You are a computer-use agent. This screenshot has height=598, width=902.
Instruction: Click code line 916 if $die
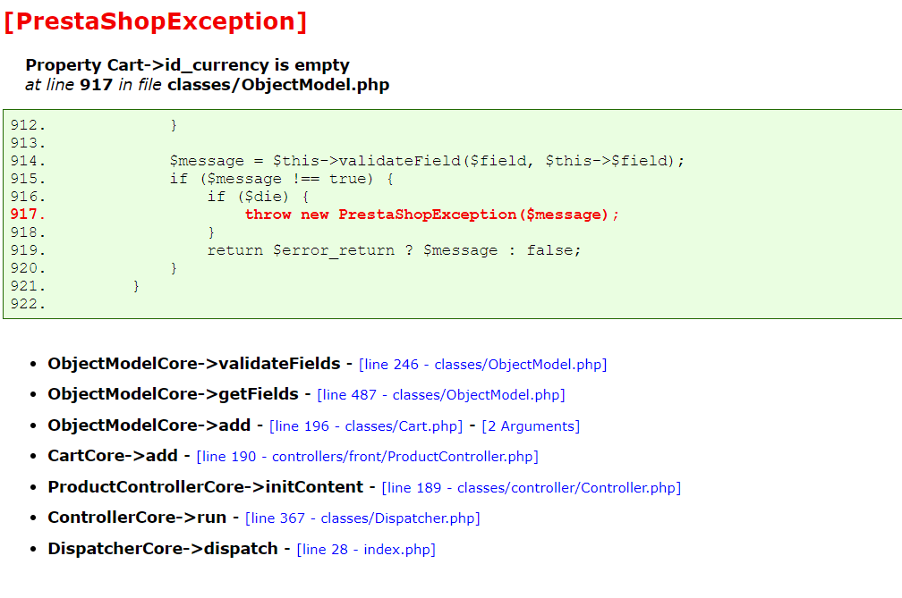coord(259,197)
